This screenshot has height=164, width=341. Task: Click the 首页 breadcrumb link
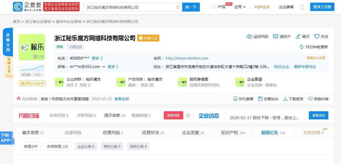16,21
